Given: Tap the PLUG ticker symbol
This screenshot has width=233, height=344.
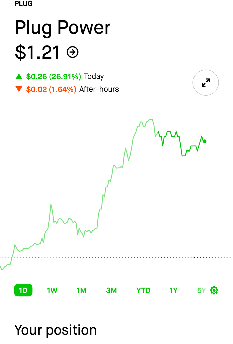Looking at the screenshot, I should [24, 4].
